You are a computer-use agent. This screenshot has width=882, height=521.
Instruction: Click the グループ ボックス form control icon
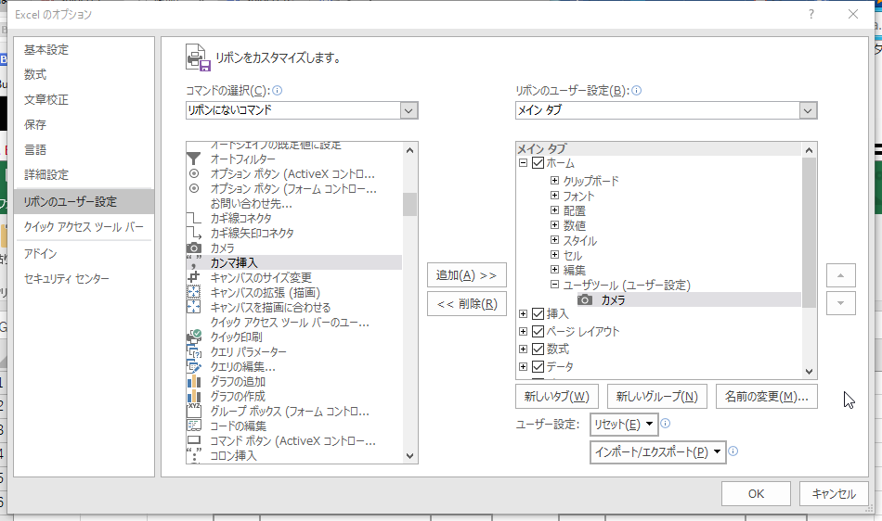click(193, 411)
